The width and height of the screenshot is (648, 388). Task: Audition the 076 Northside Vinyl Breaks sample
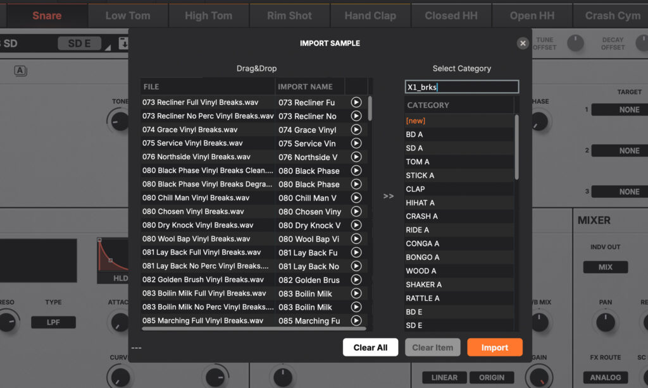[356, 157]
